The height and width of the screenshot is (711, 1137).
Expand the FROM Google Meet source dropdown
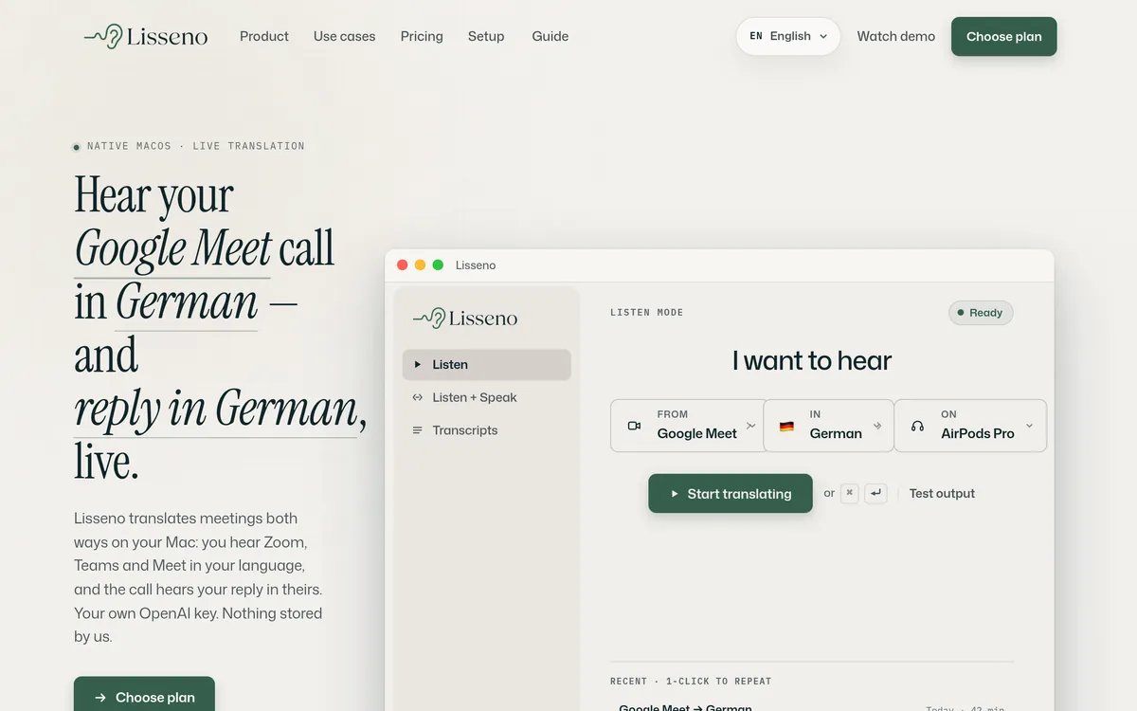[x=687, y=426]
